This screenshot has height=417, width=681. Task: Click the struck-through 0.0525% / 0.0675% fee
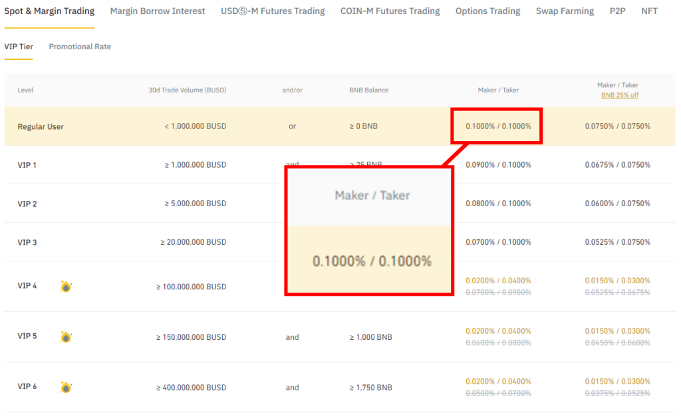618,293
